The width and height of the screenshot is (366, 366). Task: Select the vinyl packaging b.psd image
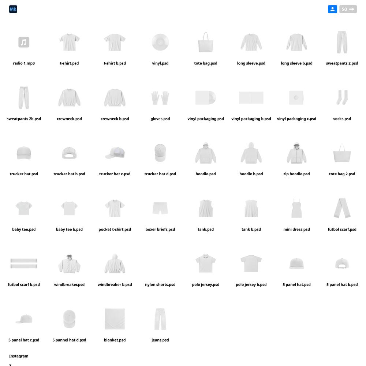click(251, 98)
